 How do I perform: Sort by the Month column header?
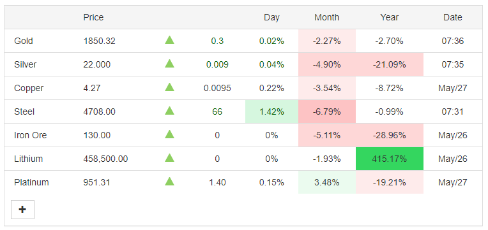(x=327, y=17)
